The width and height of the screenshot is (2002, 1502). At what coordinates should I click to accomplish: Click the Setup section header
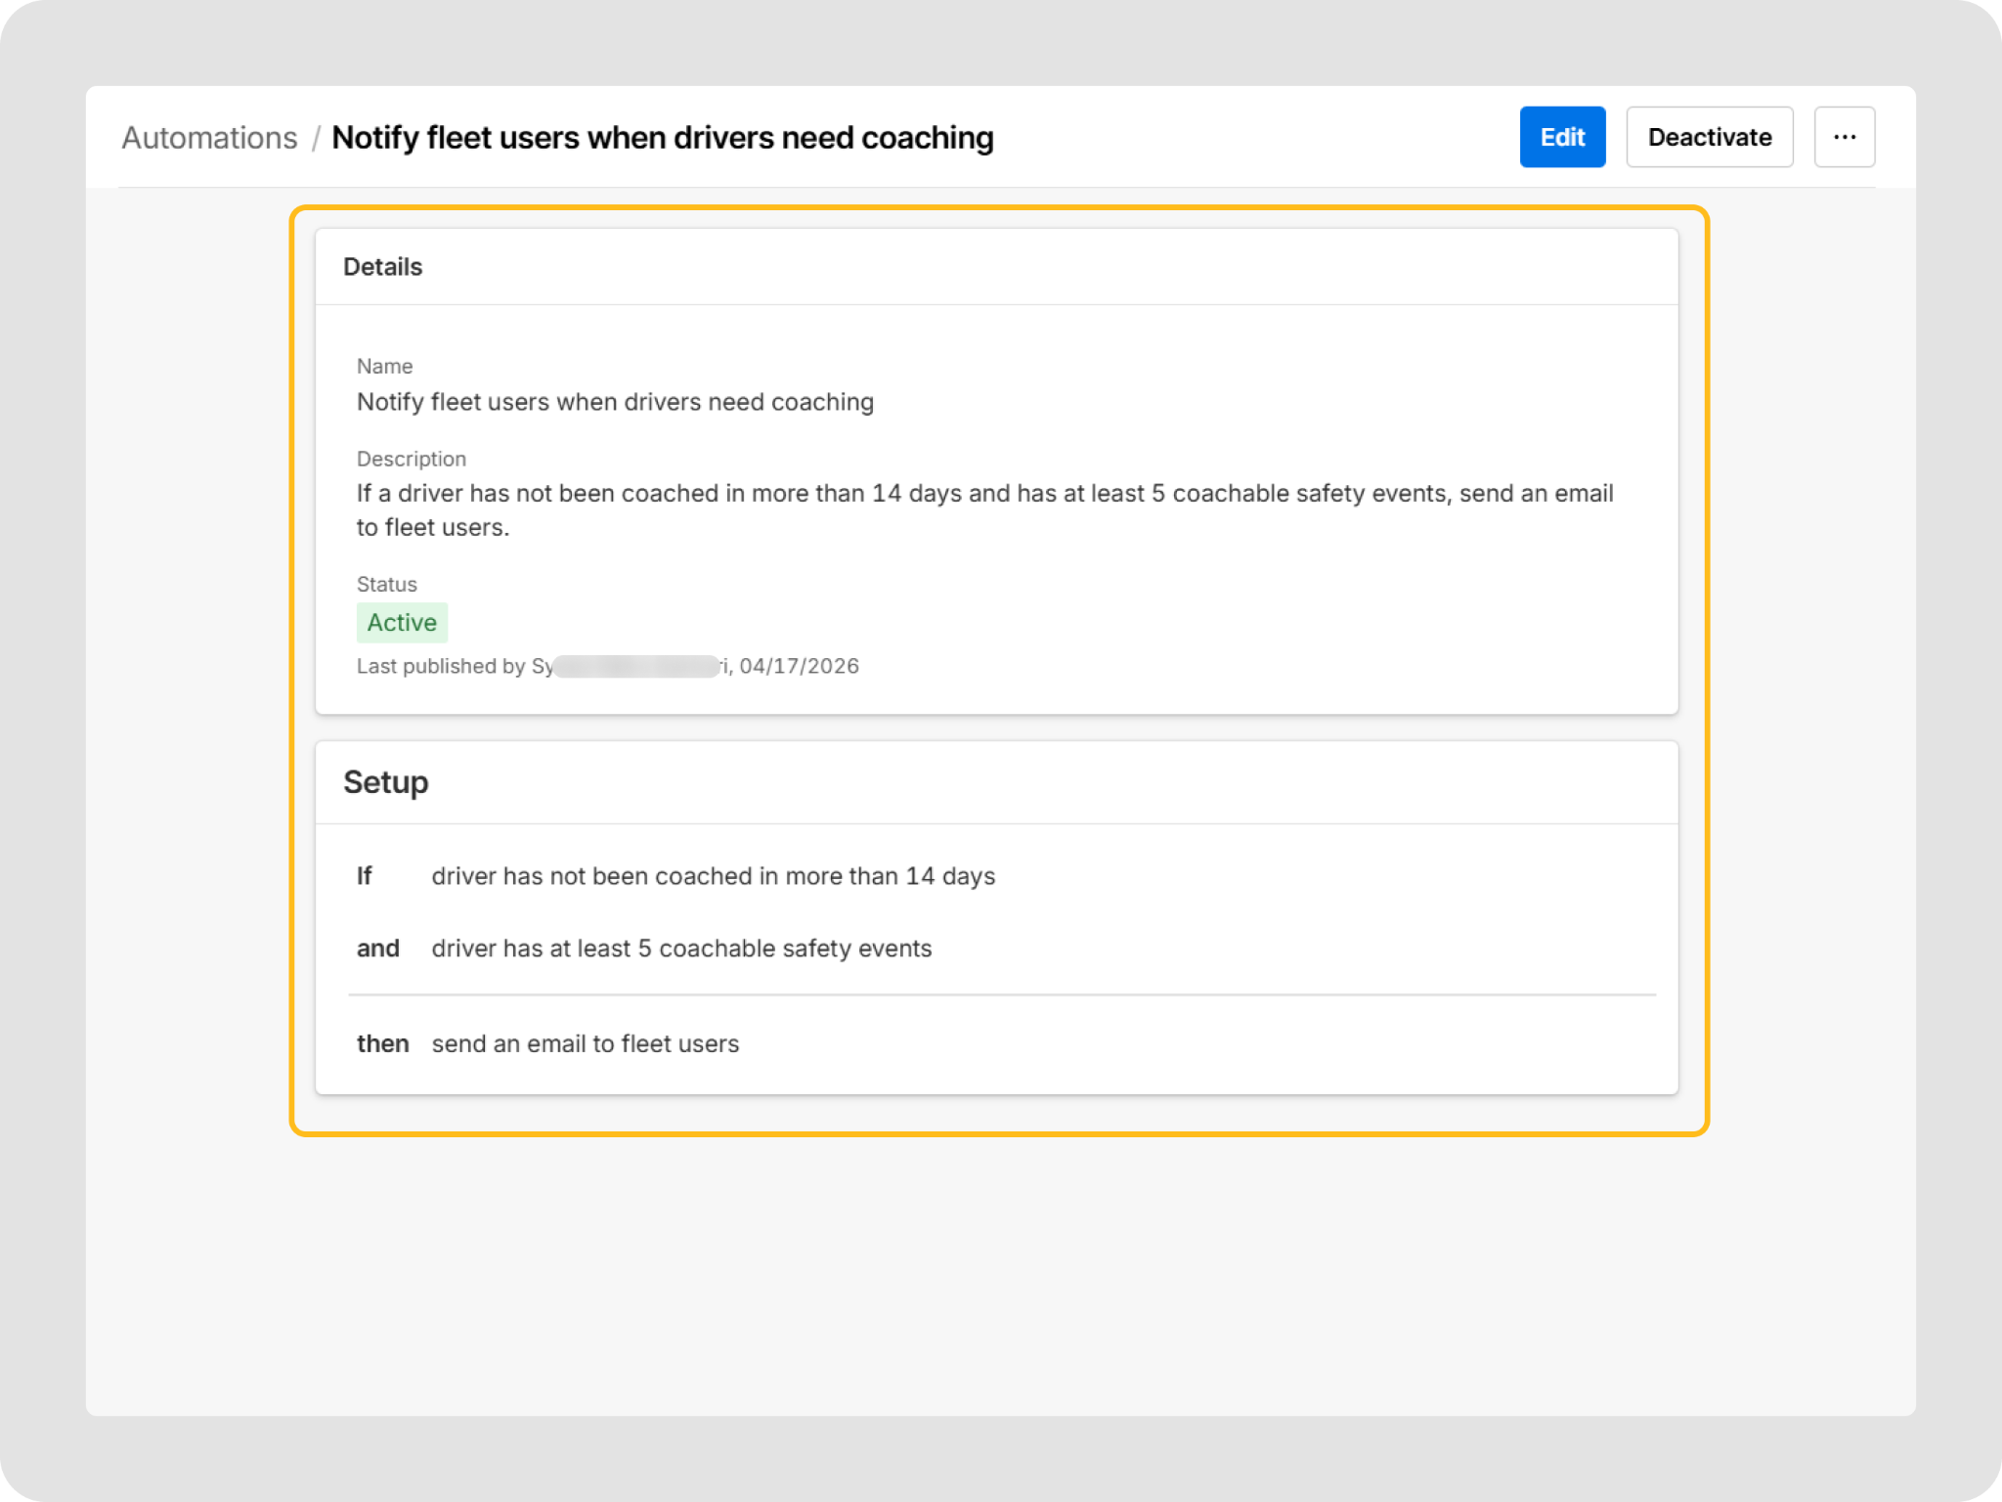tap(385, 782)
